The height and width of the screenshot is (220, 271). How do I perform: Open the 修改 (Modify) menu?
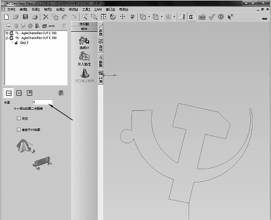pos(73,9)
